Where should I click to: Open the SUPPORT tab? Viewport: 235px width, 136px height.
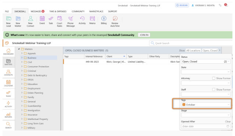[113, 11]
